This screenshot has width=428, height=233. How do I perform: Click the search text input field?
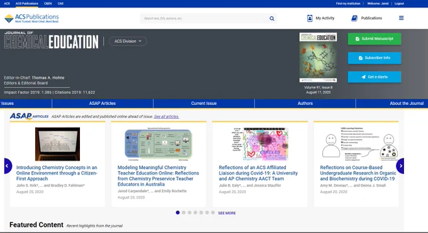[x=205, y=19]
